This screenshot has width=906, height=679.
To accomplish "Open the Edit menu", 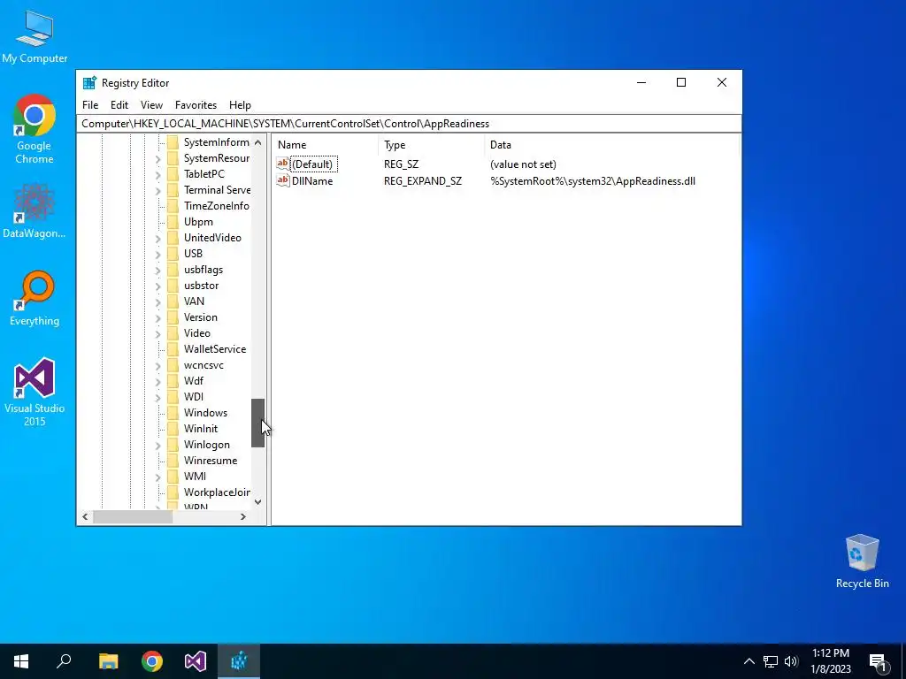I will click(x=119, y=105).
